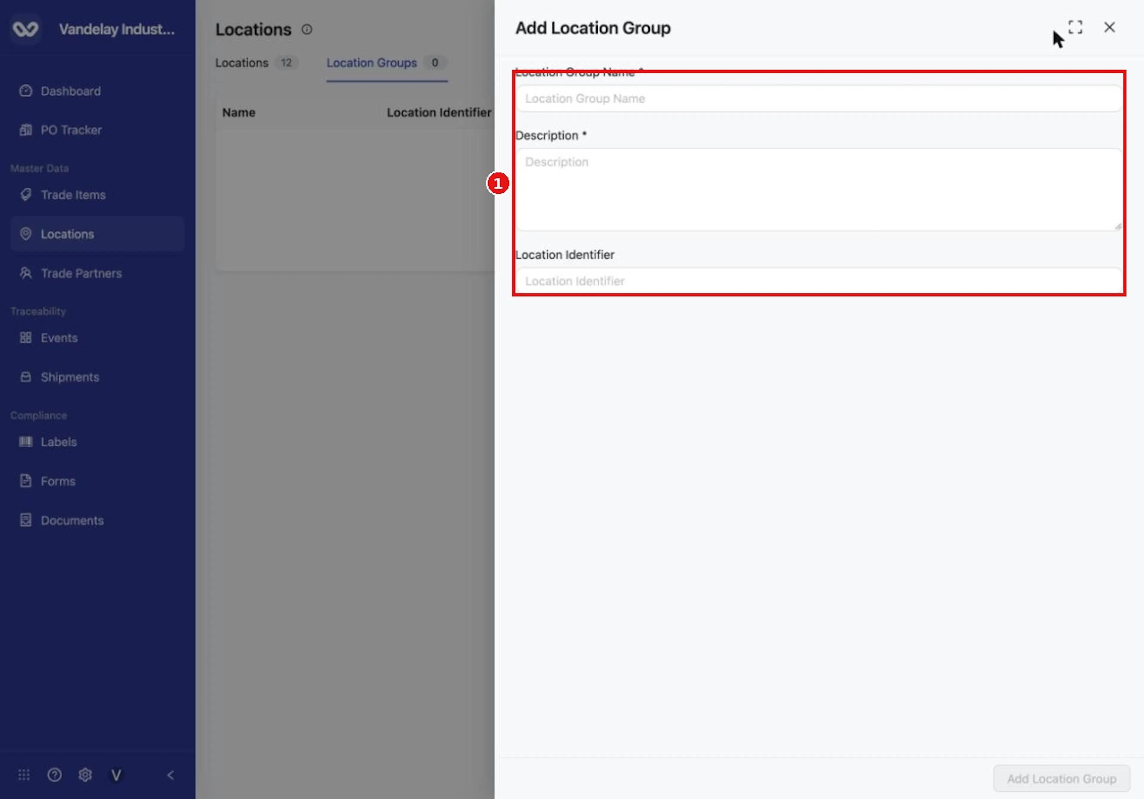Expand the Add Location Group panel fullscreen
The height and width of the screenshot is (799, 1144).
click(x=1075, y=27)
